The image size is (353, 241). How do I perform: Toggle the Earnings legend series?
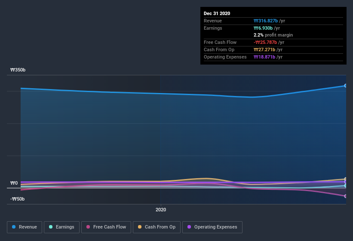point(61,227)
